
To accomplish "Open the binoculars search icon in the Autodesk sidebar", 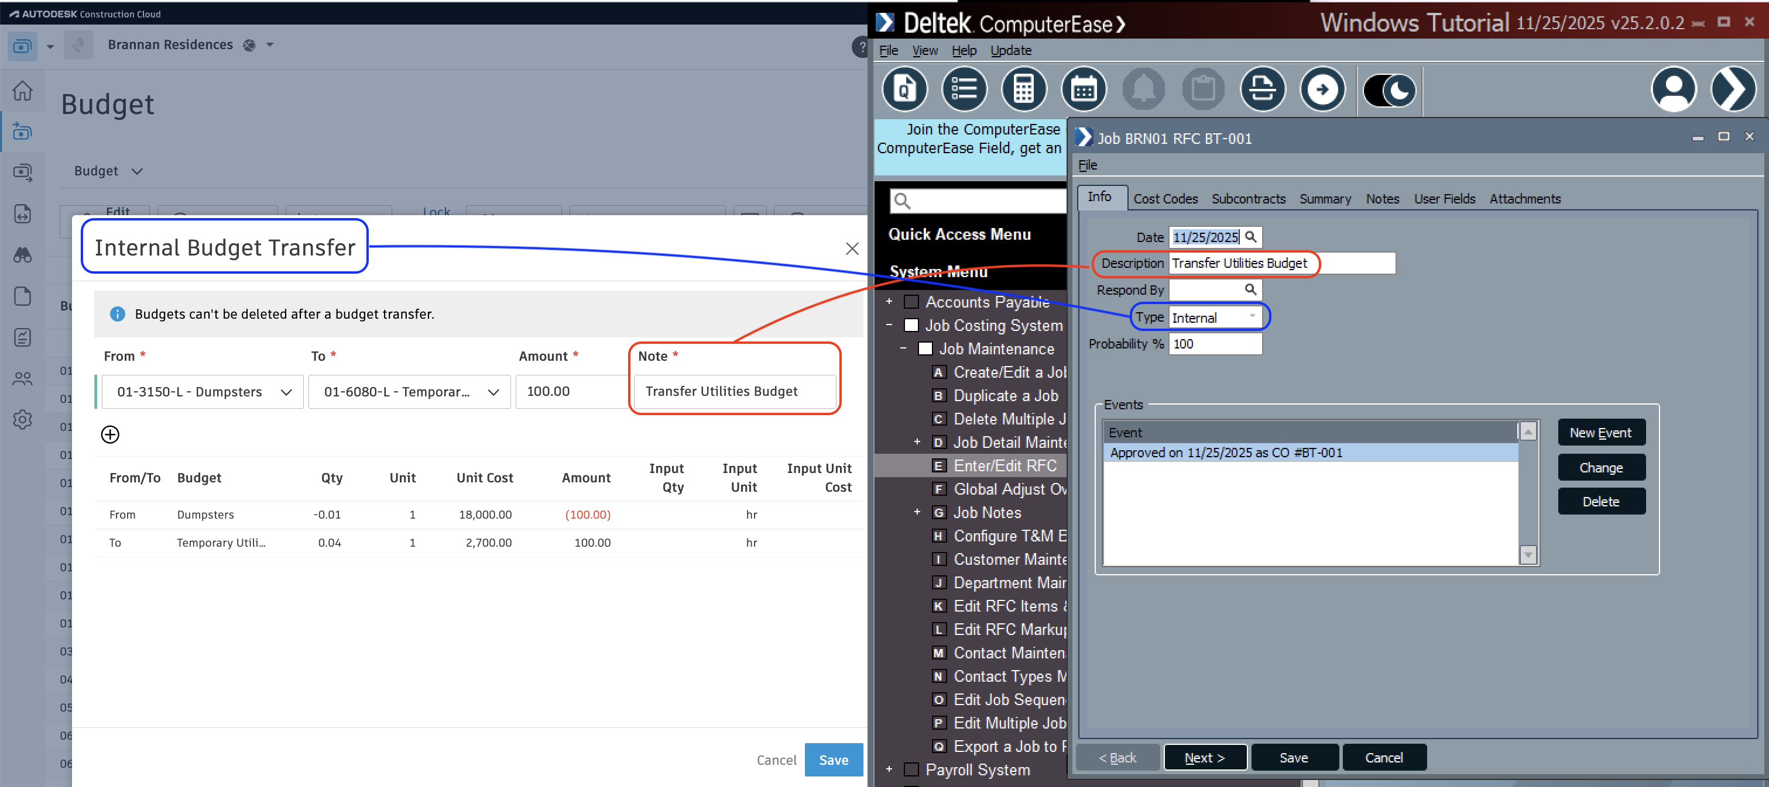I will click(x=23, y=254).
